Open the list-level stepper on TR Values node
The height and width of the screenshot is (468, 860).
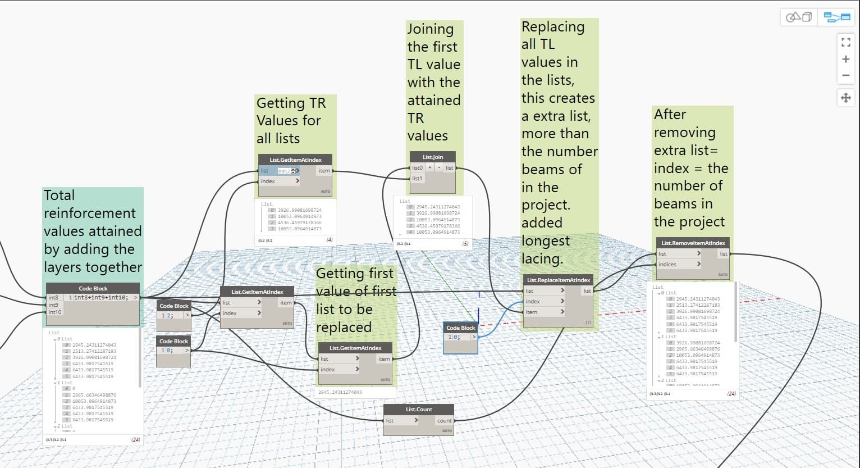point(292,171)
